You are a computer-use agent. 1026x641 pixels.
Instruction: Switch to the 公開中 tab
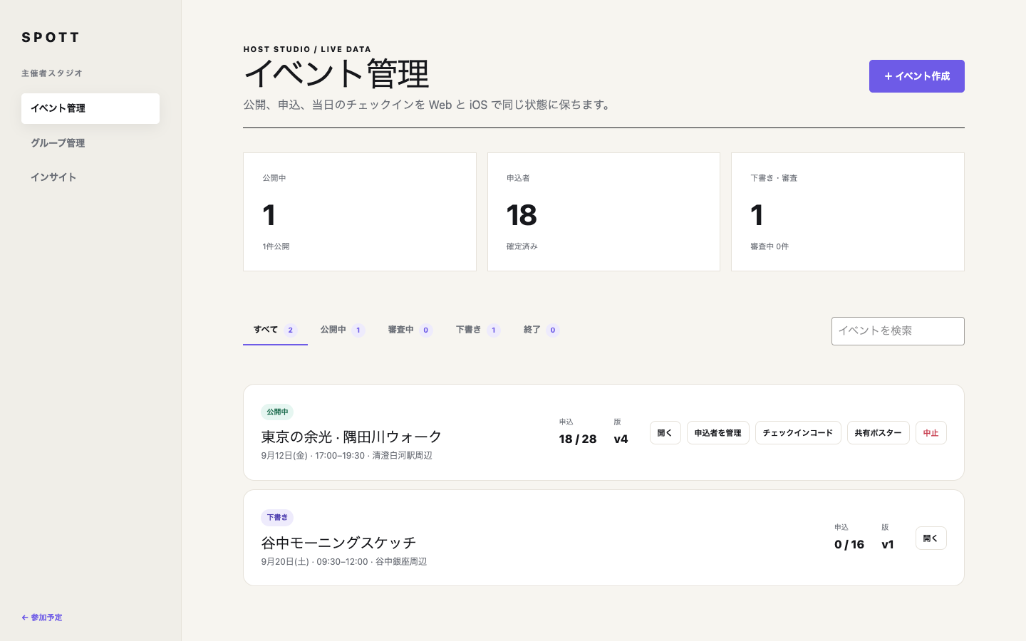(x=342, y=330)
